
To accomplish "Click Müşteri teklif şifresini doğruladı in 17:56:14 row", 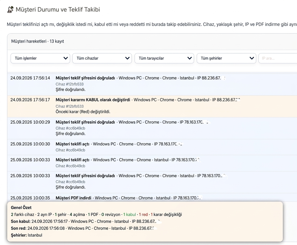I will tap(85, 78).
